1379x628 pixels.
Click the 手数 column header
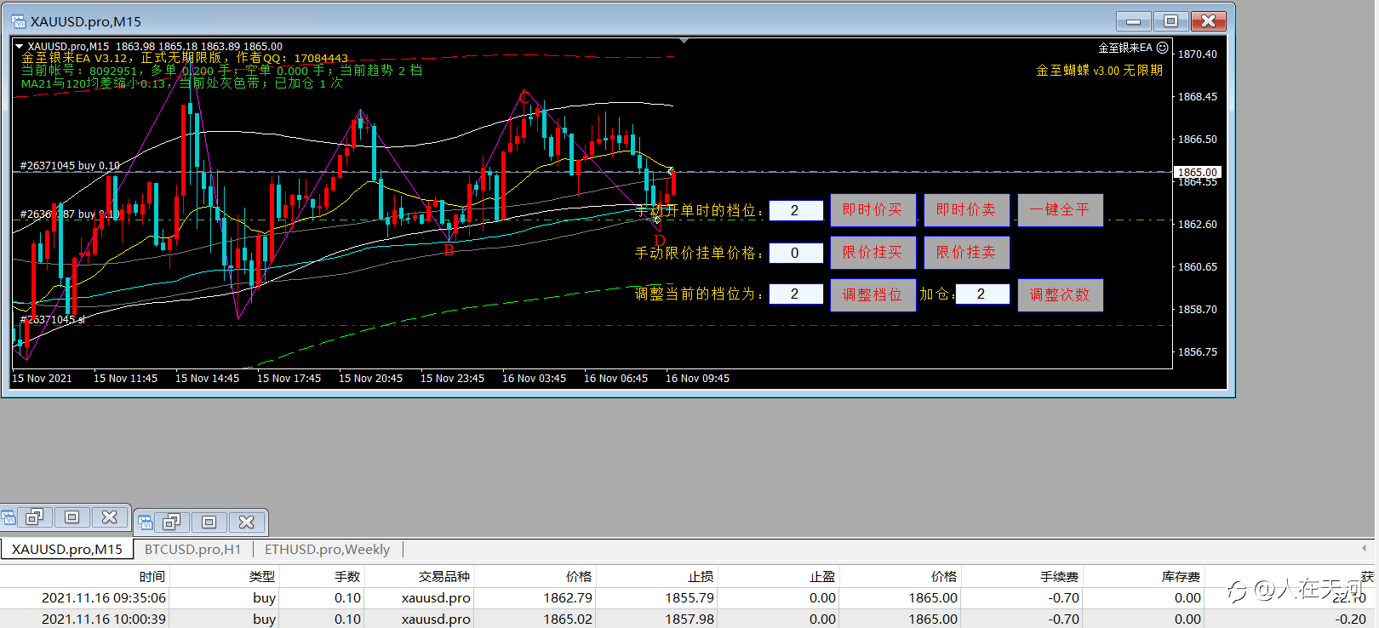(323, 577)
